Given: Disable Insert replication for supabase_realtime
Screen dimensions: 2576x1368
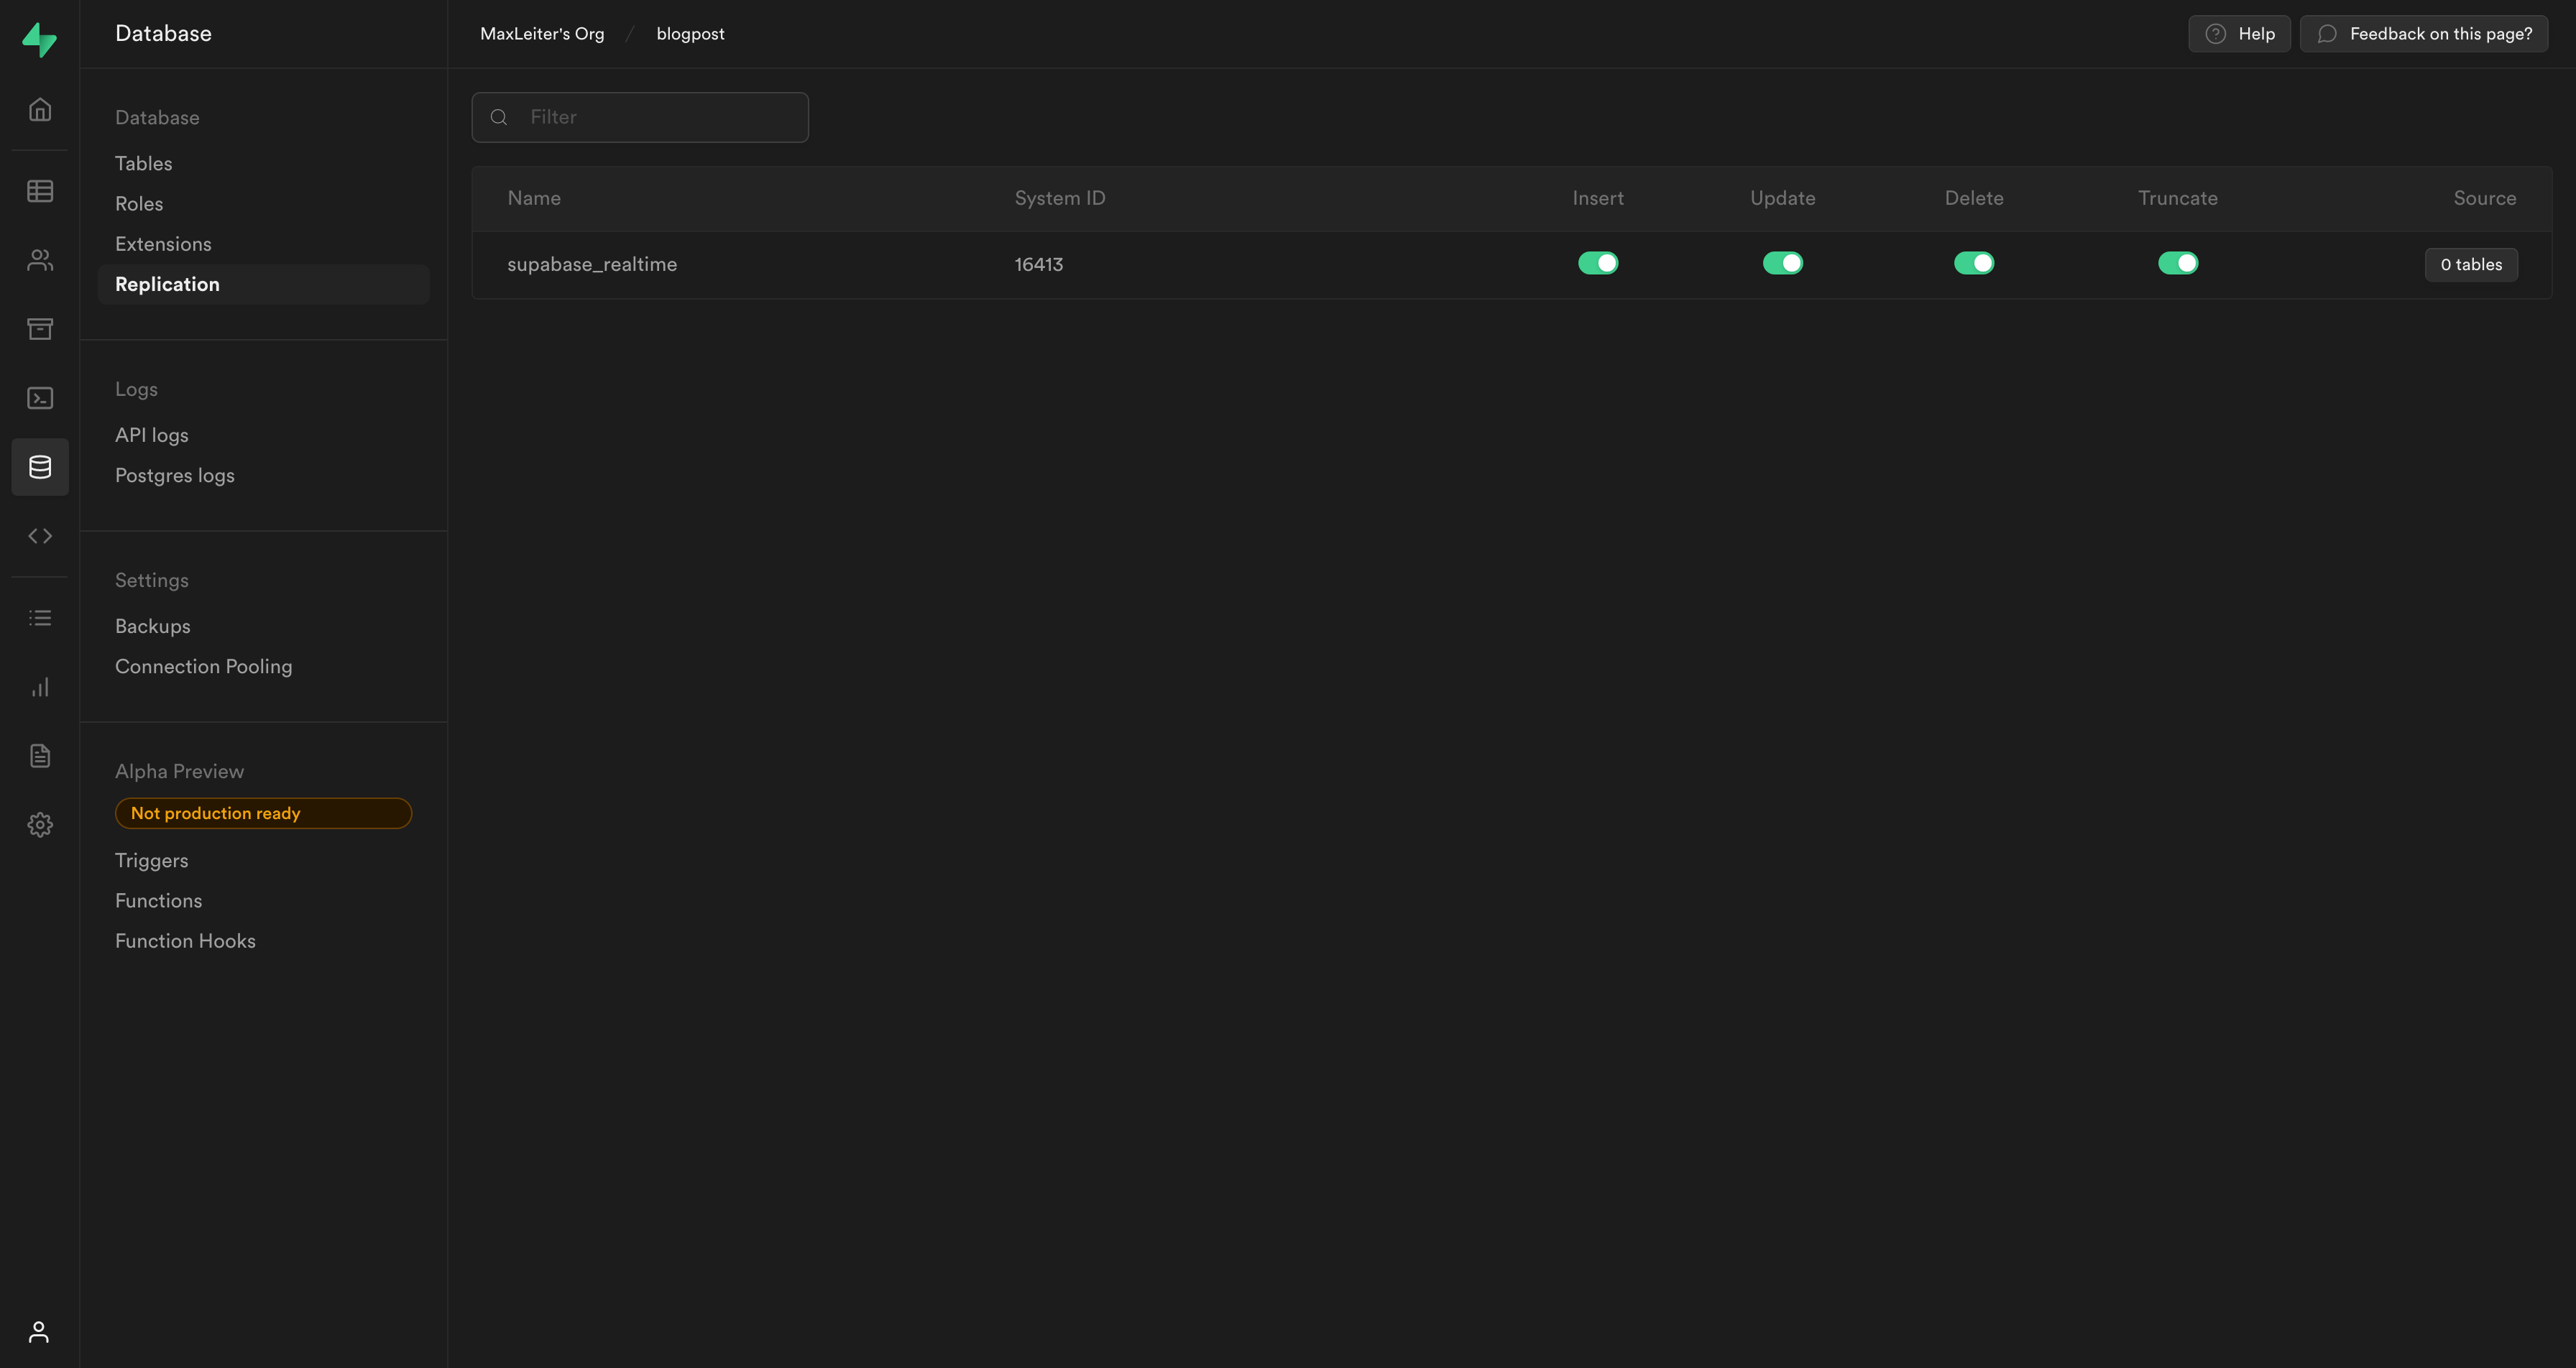Looking at the screenshot, I should click(1597, 263).
